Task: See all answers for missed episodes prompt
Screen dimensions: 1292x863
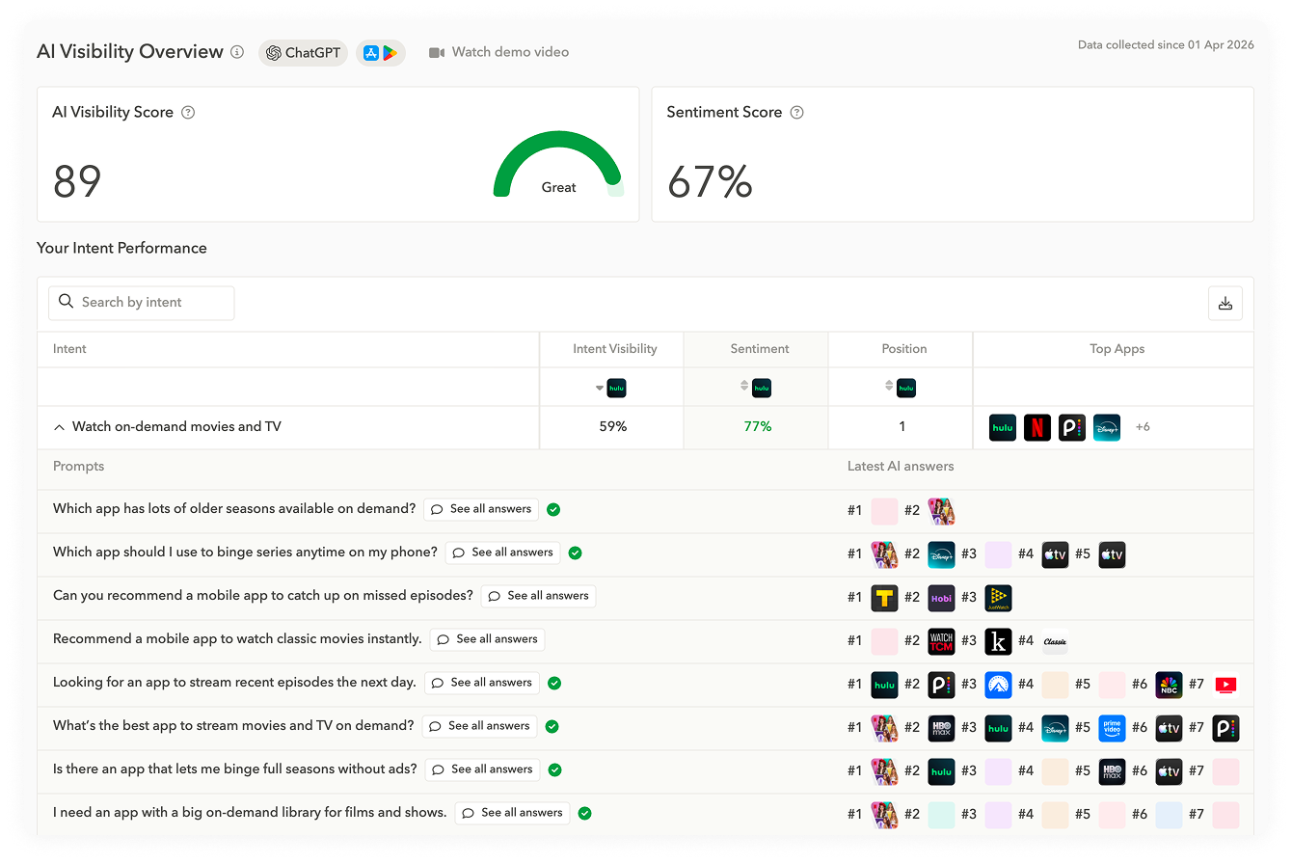Action: [x=538, y=596]
